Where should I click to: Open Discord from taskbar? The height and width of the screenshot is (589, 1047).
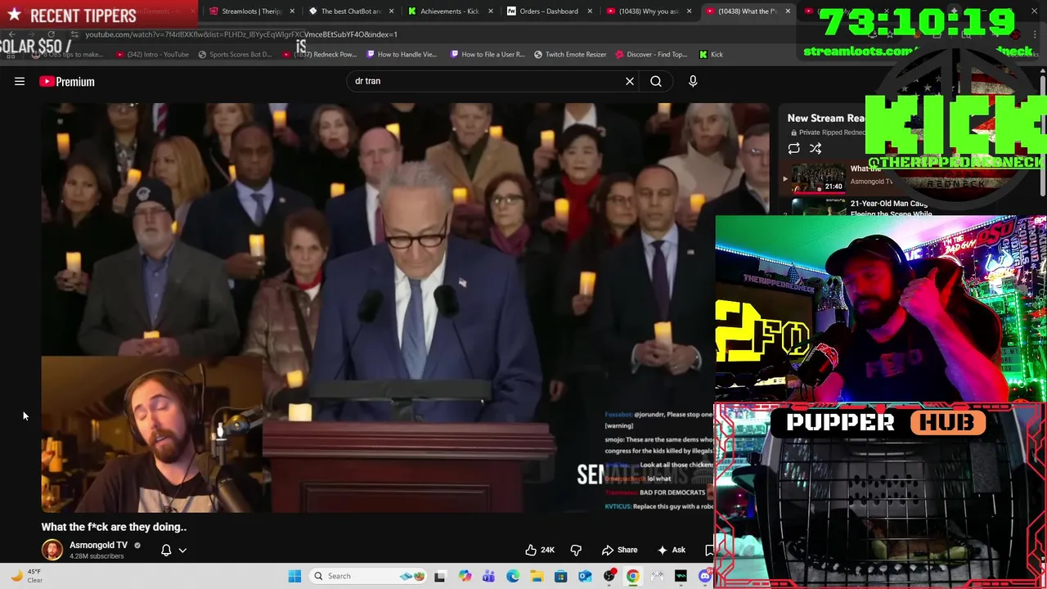(705, 576)
